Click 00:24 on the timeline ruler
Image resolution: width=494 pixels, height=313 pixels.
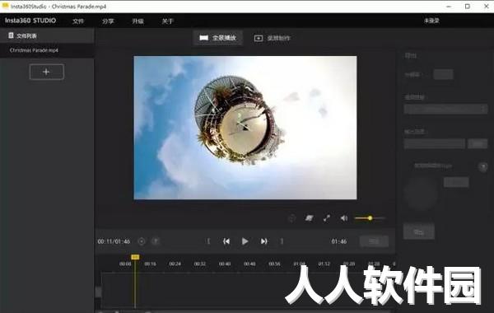pos(175,264)
